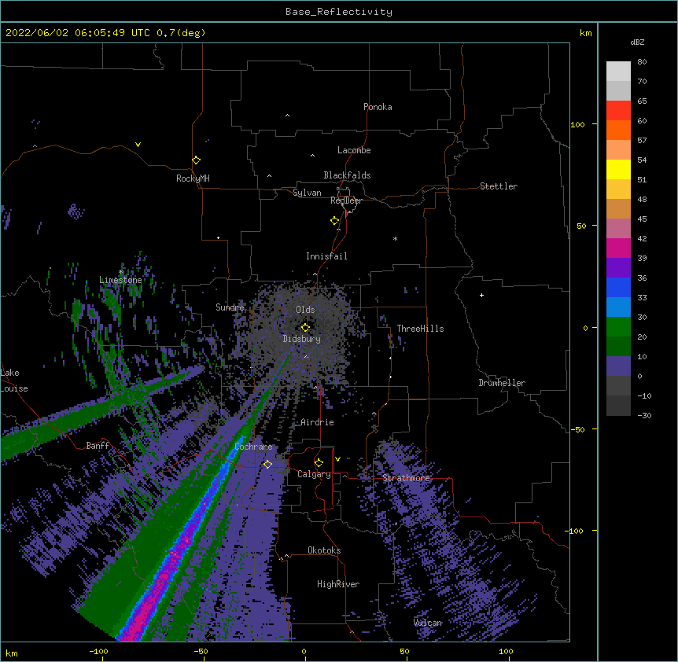Click the RockyMH label
The height and width of the screenshot is (662, 678).
click(x=193, y=178)
